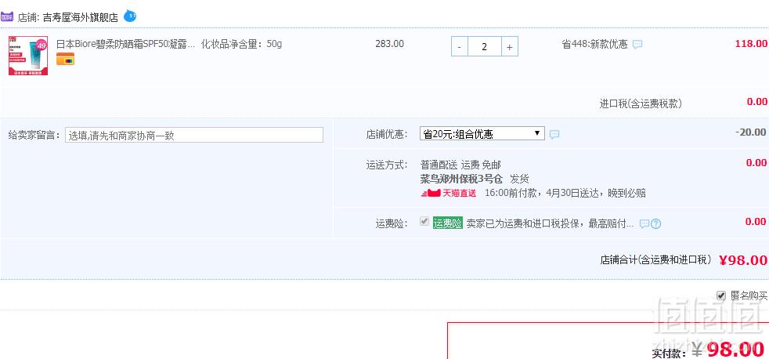This screenshot has width=769, height=359.
Task: Click the store total ¥98.00 amount
Action: tap(743, 259)
